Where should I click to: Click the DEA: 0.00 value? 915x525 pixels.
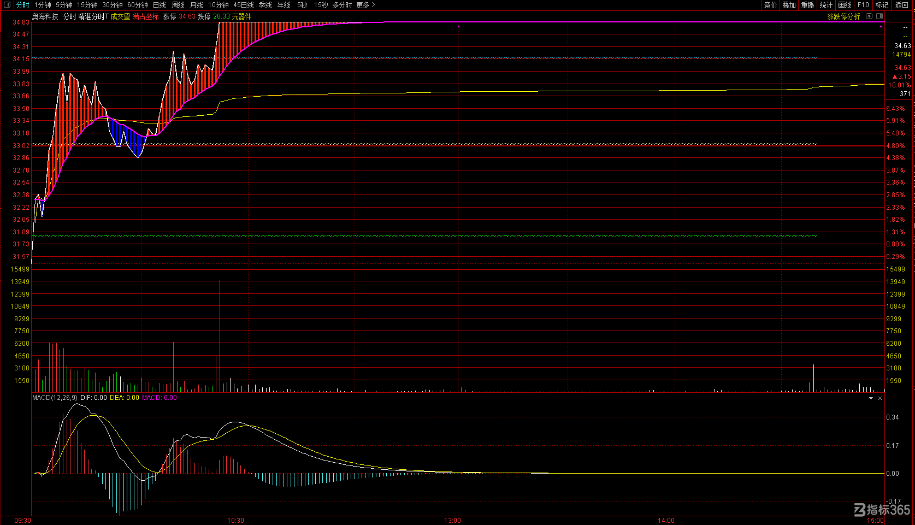point(125,398)
